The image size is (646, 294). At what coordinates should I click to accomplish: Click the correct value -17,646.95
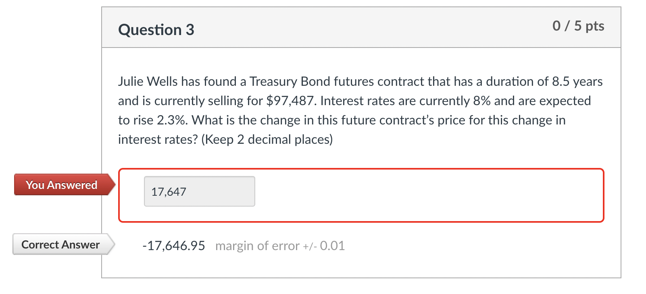tap(174, 246)
